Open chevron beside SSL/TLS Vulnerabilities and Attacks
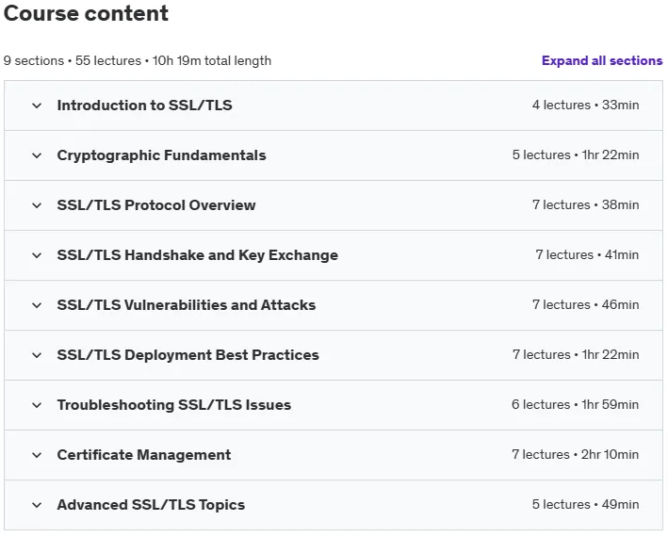Image resolution: width=668 pixels, height=537 pixels. point(37,305)
